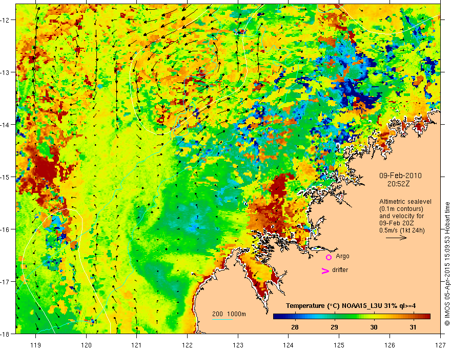Click the 'Altimetric sealevel' caption text
The image size is (451, 349).
pos(405,202)
